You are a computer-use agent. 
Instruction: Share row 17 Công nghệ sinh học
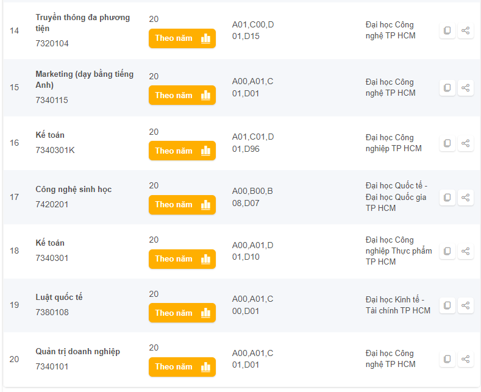466,198
